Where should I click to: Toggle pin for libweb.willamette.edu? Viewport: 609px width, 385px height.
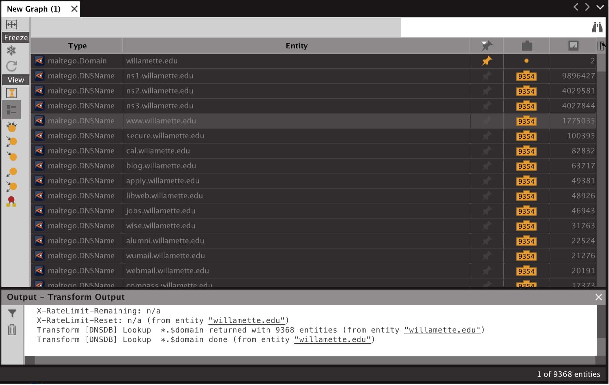(487, 196)
